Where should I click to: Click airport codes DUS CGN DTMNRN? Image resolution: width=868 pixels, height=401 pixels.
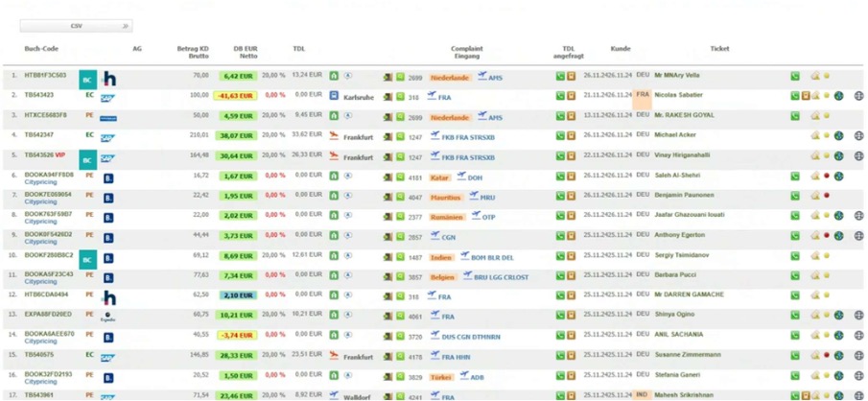469,338
